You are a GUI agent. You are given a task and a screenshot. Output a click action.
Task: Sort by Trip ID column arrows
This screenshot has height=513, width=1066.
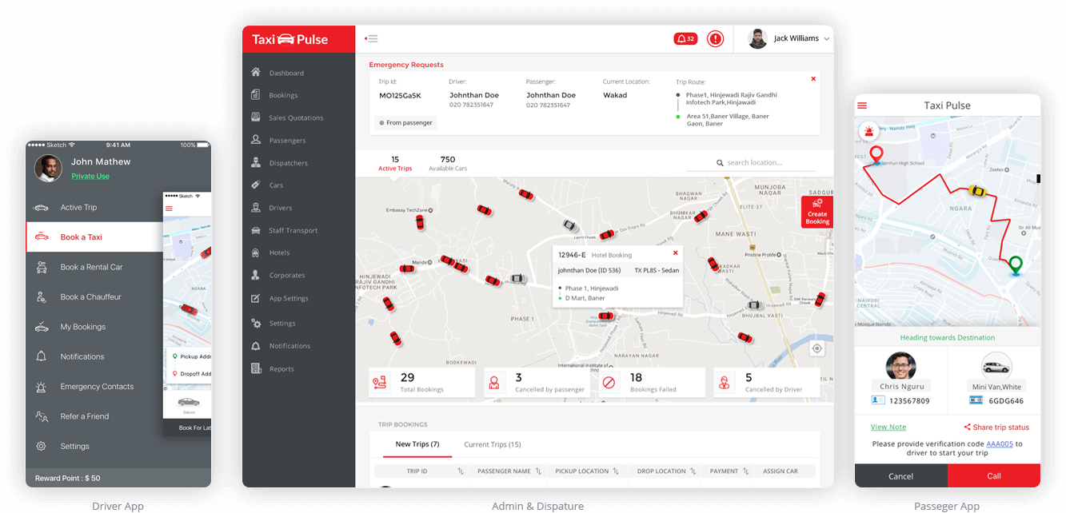click(461, 471)
